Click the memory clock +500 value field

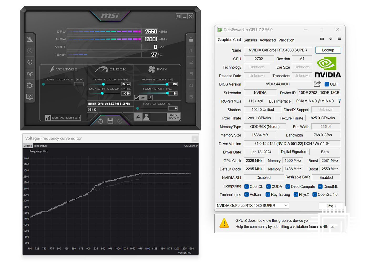click(126, 93)
